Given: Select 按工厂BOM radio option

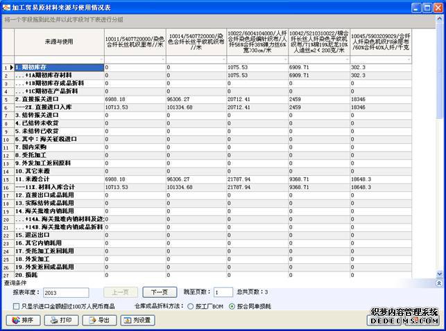Looking at the screenshot, I should coord(190,305).
